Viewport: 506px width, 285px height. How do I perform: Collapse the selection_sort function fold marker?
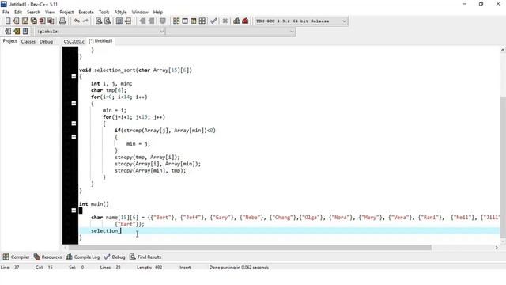(x=74, y=77)
